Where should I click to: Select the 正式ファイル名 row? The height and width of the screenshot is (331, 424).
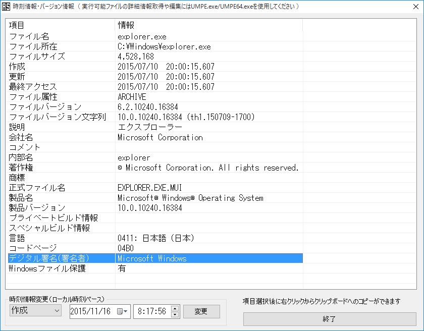[155, 188]
